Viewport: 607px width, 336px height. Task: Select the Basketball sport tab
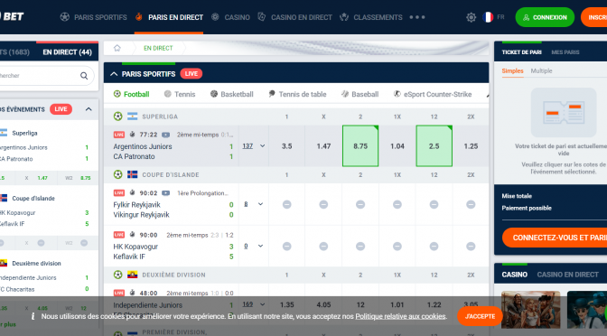coord(231,94)
